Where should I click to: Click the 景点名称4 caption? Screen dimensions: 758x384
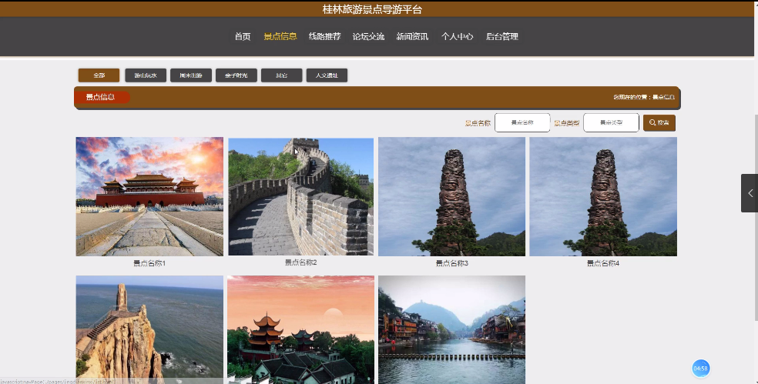[x=603, y=263]
